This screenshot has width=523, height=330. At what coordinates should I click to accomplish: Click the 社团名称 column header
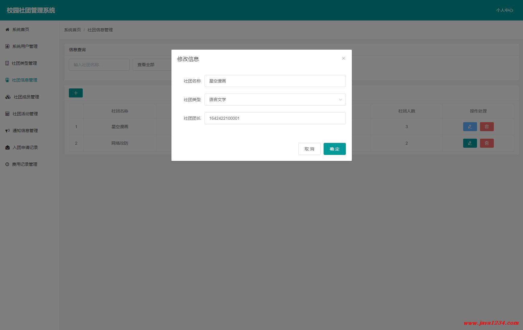(x=120, y=111)
